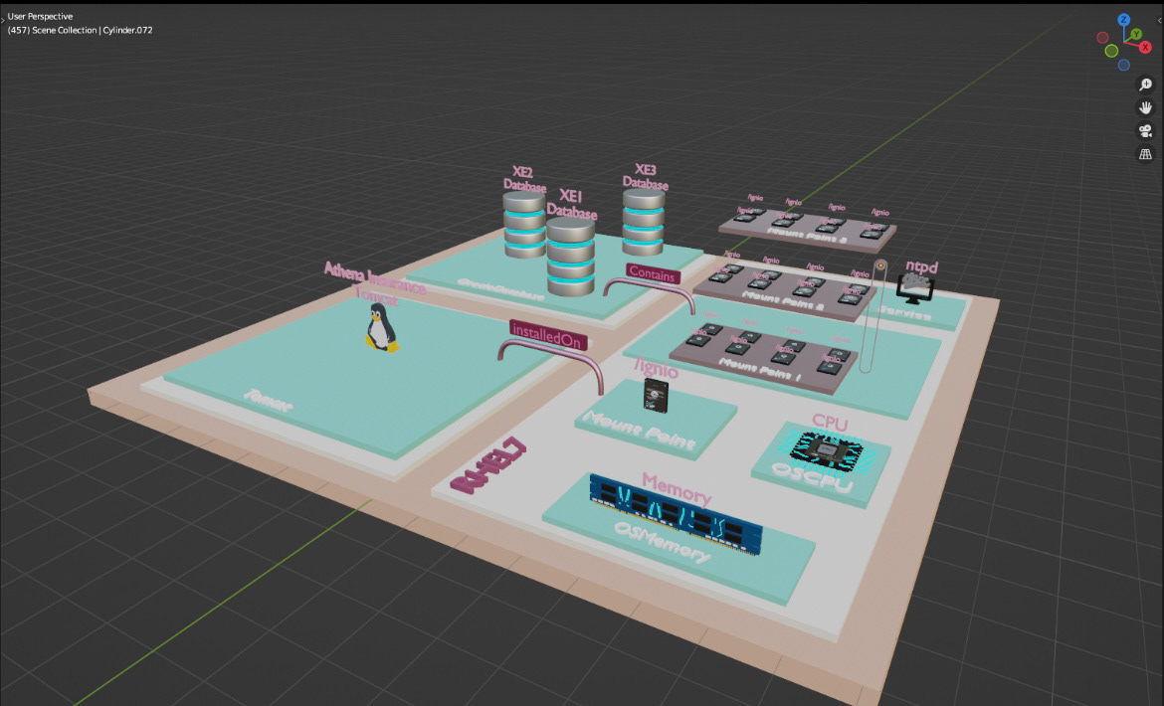1164x706 pixels.
Task: Click the User Perspective text label
Action: pos(40,16)
